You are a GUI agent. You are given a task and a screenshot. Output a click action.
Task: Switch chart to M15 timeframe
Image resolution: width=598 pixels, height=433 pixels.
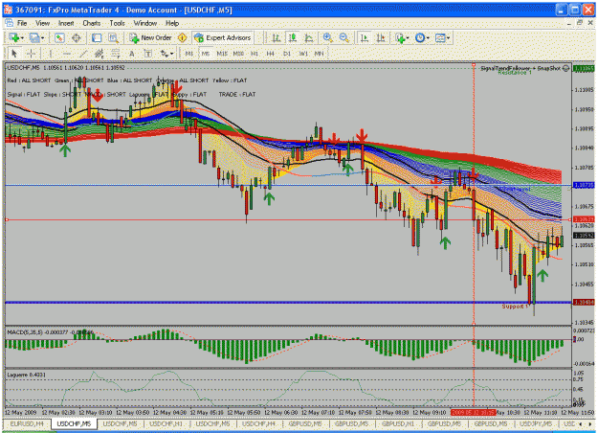click(222, 54)
